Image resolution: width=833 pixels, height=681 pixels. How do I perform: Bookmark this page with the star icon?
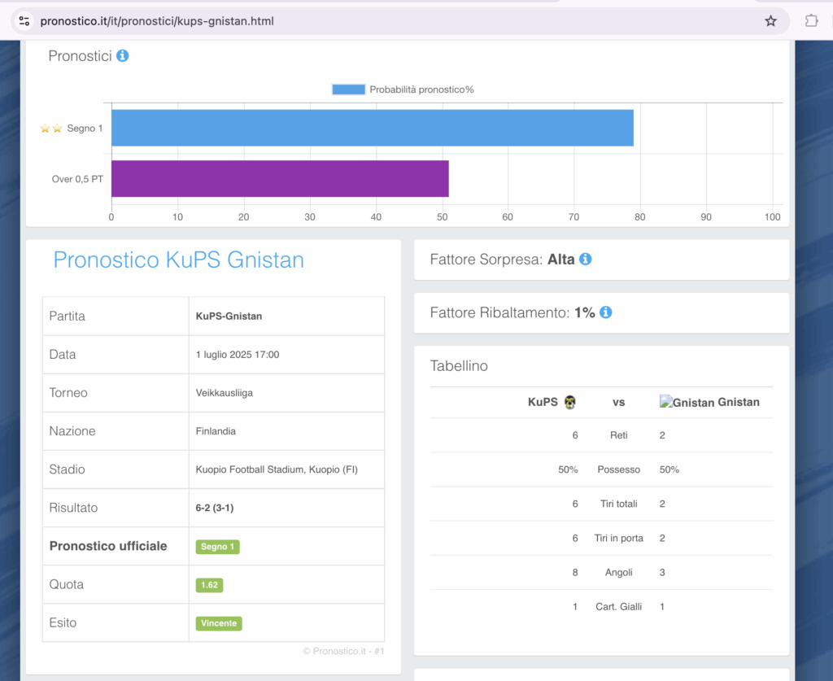click(770, 20)
